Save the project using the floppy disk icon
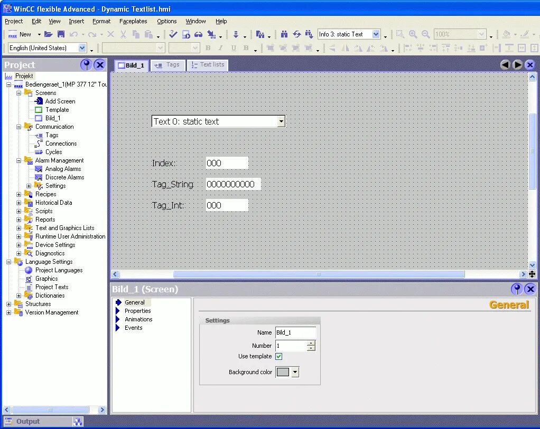The width and height of the screenshot is (540, 429). [x=61, y=34]
